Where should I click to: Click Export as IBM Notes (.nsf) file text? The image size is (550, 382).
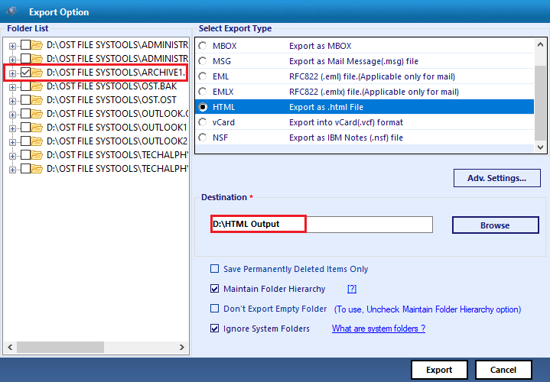tap(346, 138)
